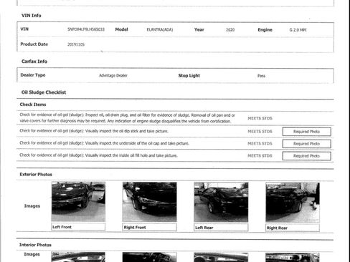Screen dimensions: 350x262
Task: Click the Stop Light label
Action: [x=189, y=76]
